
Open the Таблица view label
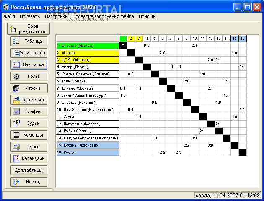(x=34, y=41)
